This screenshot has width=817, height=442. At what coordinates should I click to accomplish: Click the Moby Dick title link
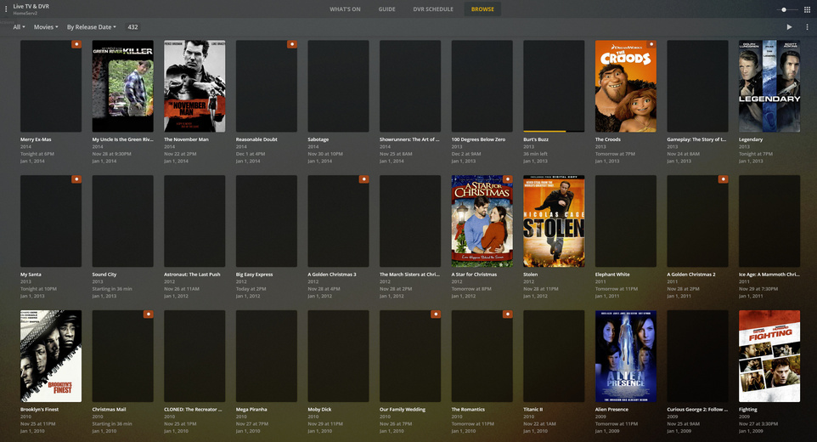(319, 409)
